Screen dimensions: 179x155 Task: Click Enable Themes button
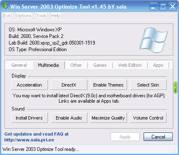coord(108,85)
